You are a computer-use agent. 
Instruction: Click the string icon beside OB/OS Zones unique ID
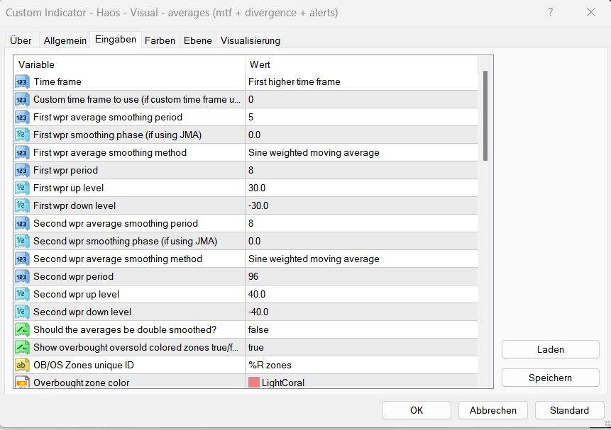(21, 366)
